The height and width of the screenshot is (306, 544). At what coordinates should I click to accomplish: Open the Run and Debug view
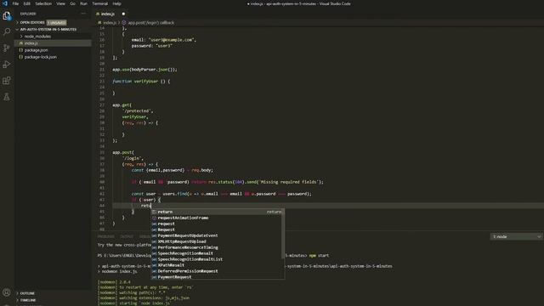[7, 65]
